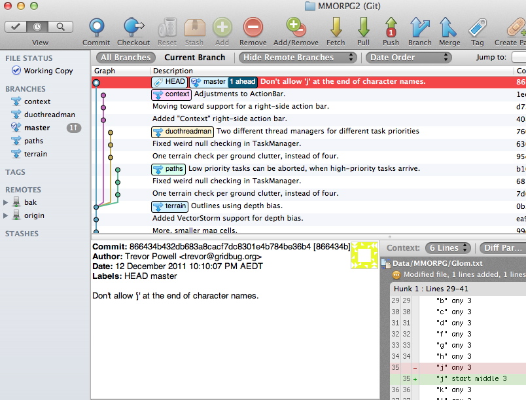Click the Merge toolbar icon

pyautogui.click(x=448, y=27)
